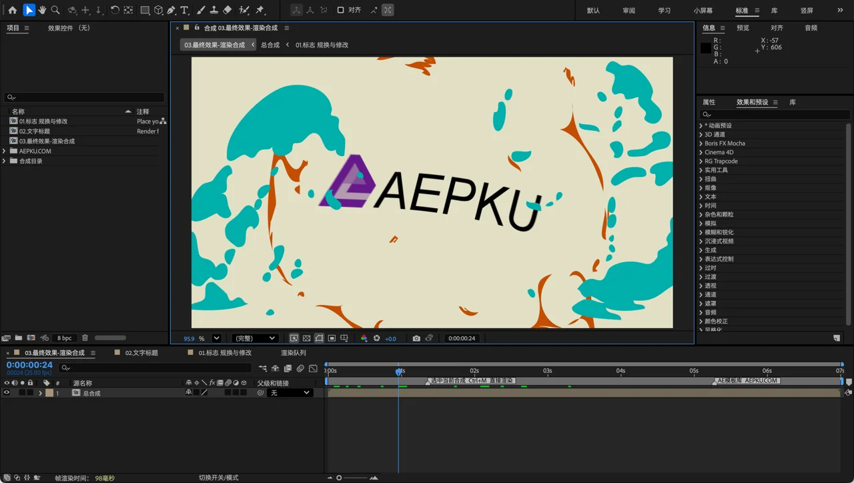Select the Brush tool

(201, 10)
